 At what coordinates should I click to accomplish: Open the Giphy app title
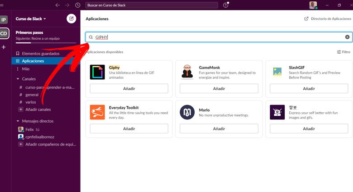point(114,68)
